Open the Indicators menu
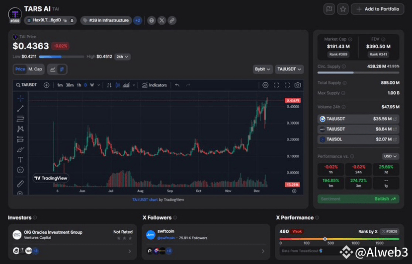Screen dimensions: 412x264 click(154, 85)
